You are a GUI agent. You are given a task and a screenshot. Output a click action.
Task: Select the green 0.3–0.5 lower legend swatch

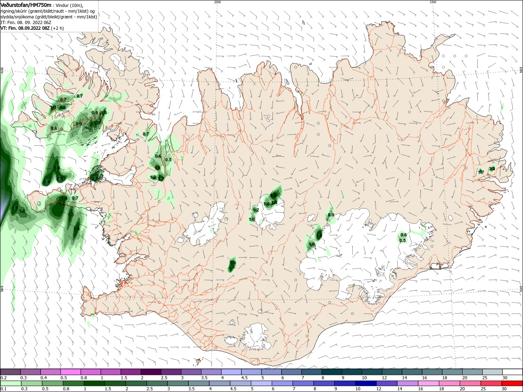(x=32, y=383)
